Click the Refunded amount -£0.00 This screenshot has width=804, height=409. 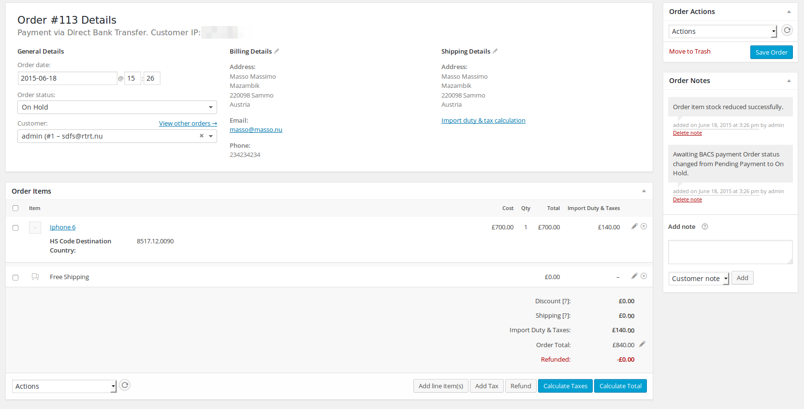(x=626, y=360)
